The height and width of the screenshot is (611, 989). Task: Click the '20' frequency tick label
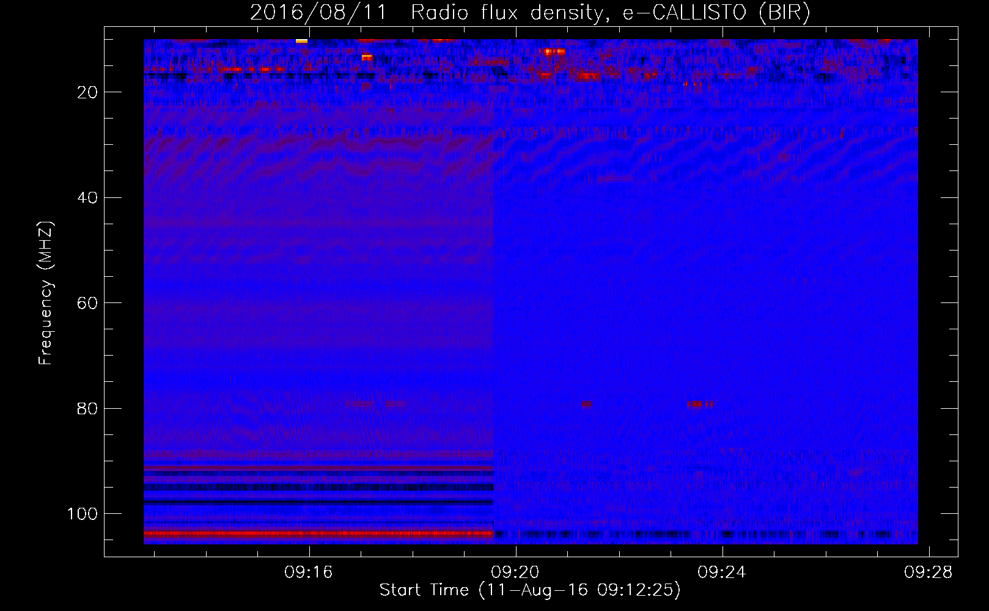click(87, 92)
